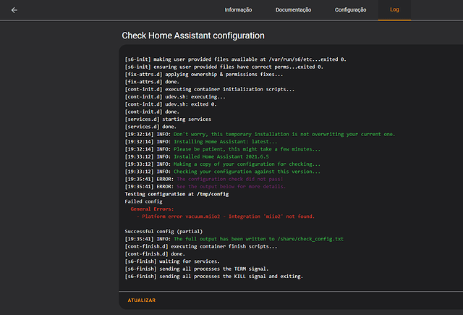Open the Documentação tab
The height and width of the screenshot is (315, 463).
pos(293,10)
